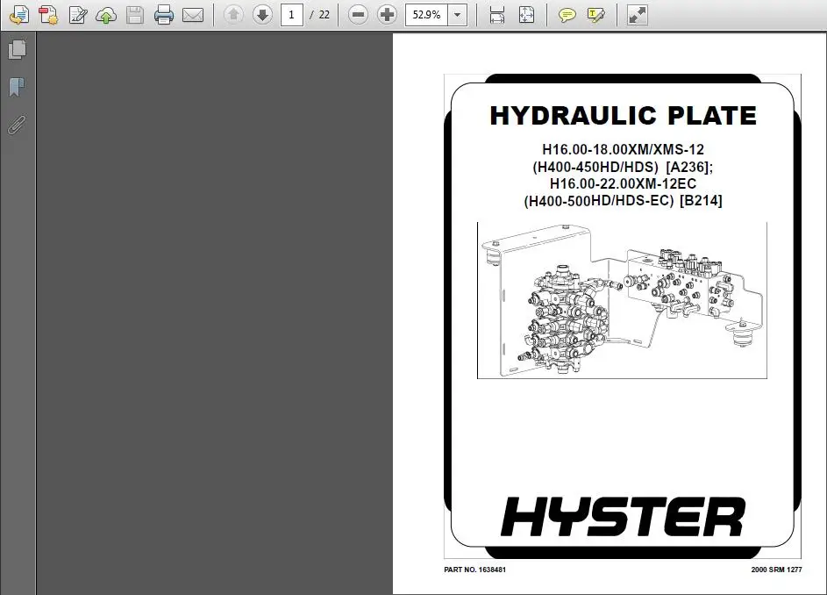Show the document Attachments panel
Screen dimensions: 827x595
pyautogui.click(x=17, y=125)
